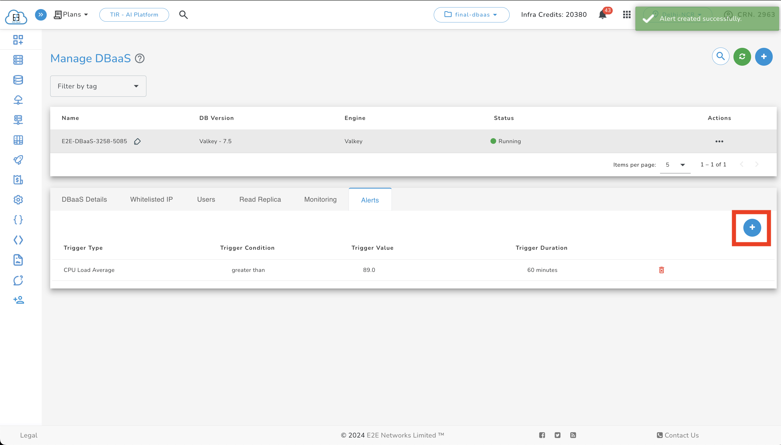
Task: Click the Manage DBaaS help question icon
Action: [x=140, y=58]
